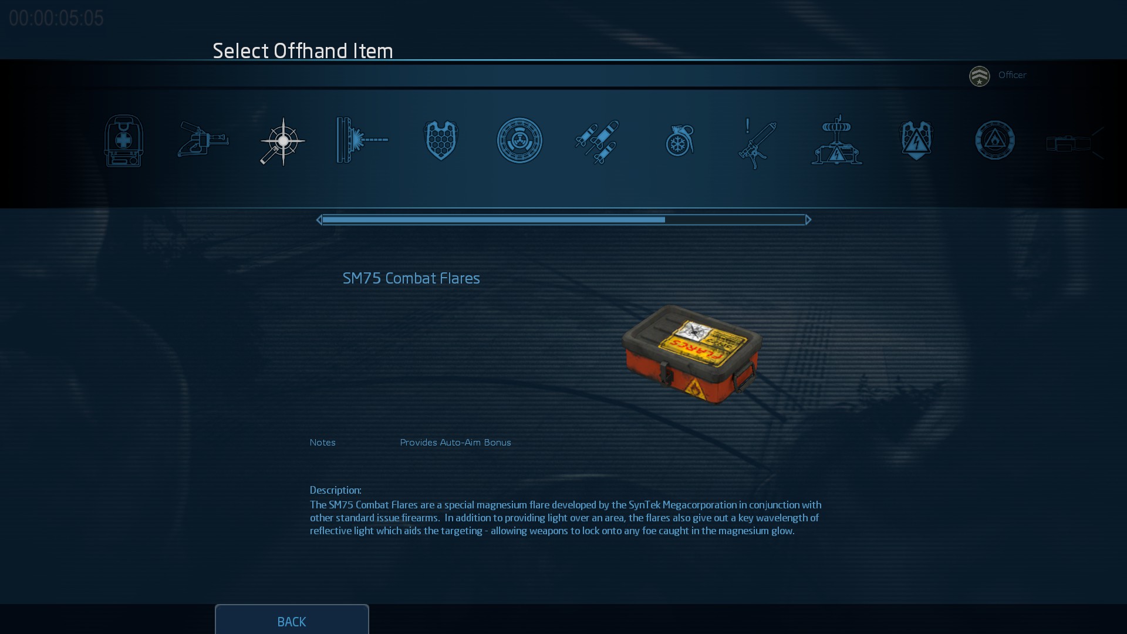Click the right arrow of item scrollbar
The height and width of the screenshot is (634, 1127).
tap(808, 220)
